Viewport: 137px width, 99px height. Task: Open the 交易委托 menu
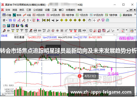tap(70, 10)
